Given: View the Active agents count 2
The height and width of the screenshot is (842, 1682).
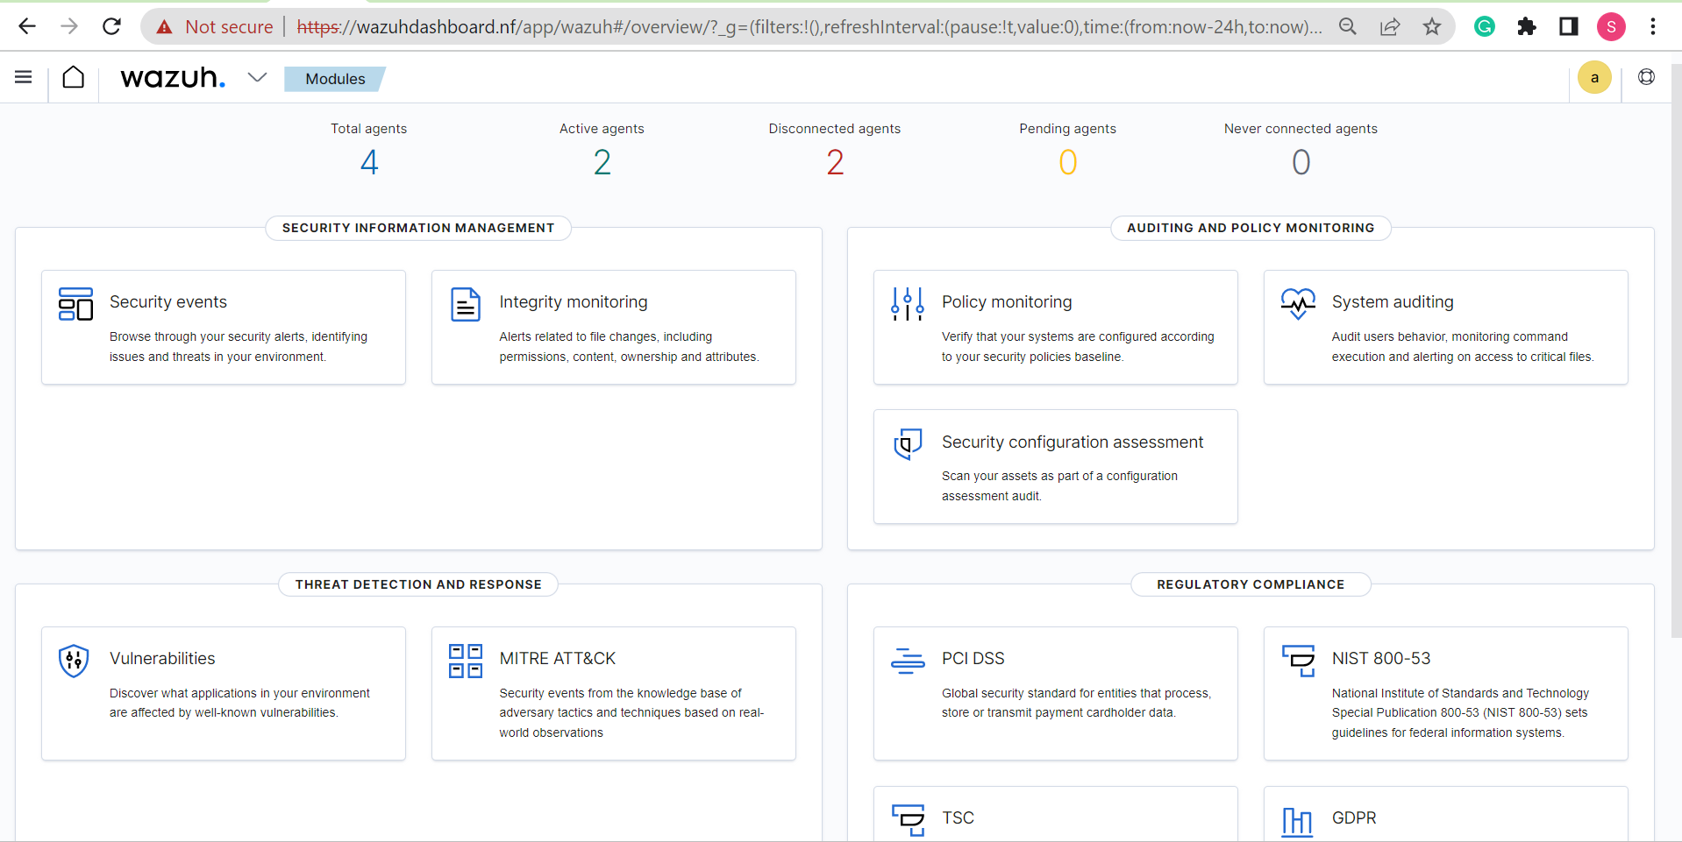Looking at the screenshot, I should [602, 162].
